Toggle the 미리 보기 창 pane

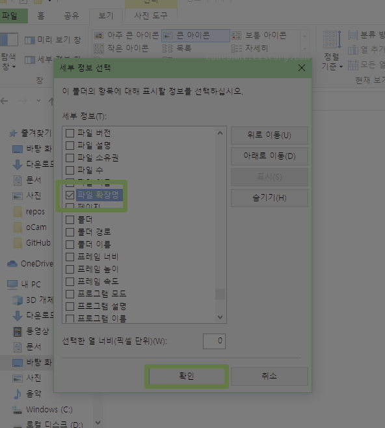tap(53, 40)
